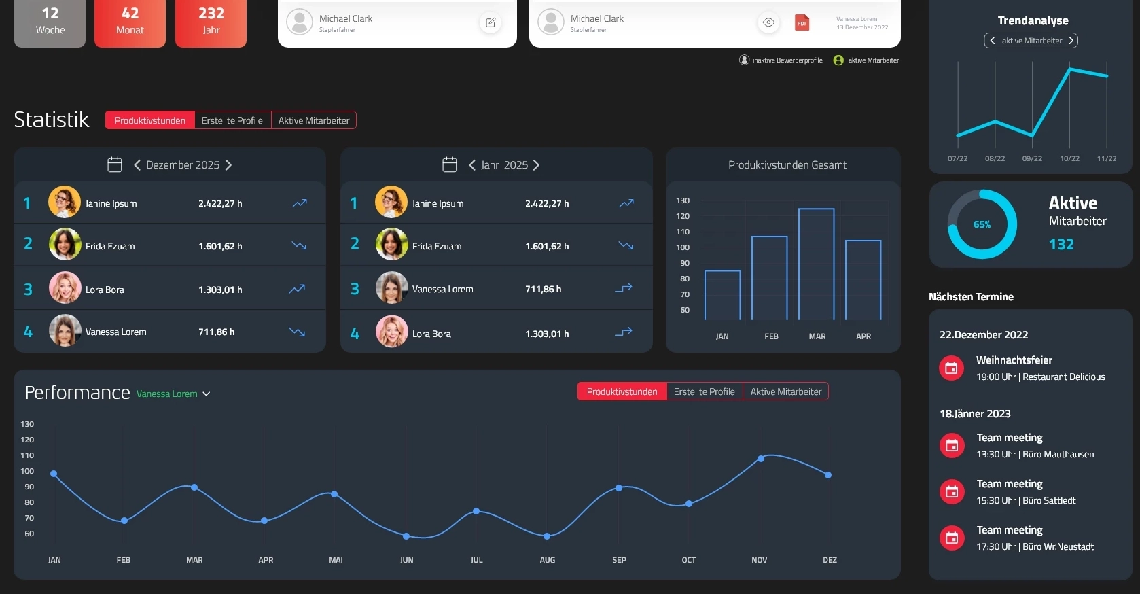
Task: Go to previous year before Jahr 2025
Action: [472, 165]
